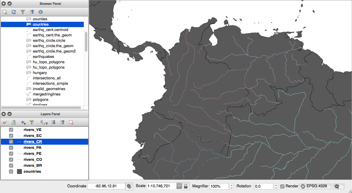Disable the Render checkbox
Viewport: 352px width, 193px height.
pyautogui.click(x=282, y=186)
